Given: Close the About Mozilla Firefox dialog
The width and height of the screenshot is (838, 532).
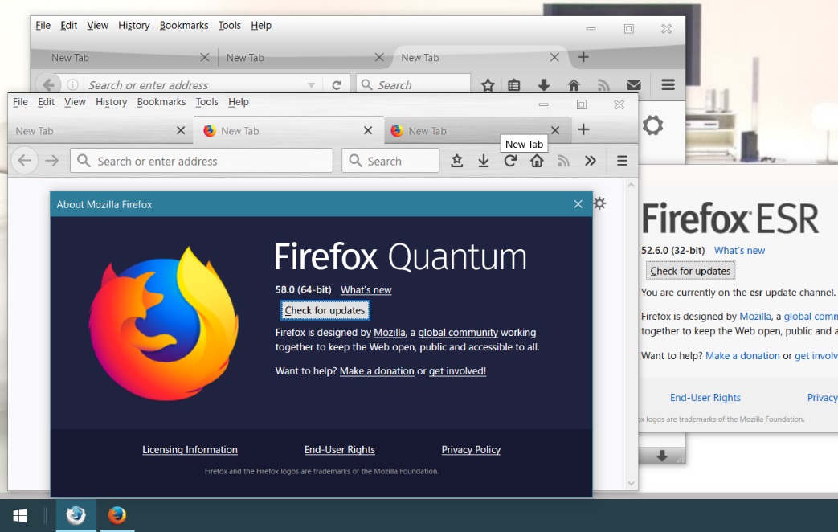Looking at the screenshot, I should click(578, 204).
